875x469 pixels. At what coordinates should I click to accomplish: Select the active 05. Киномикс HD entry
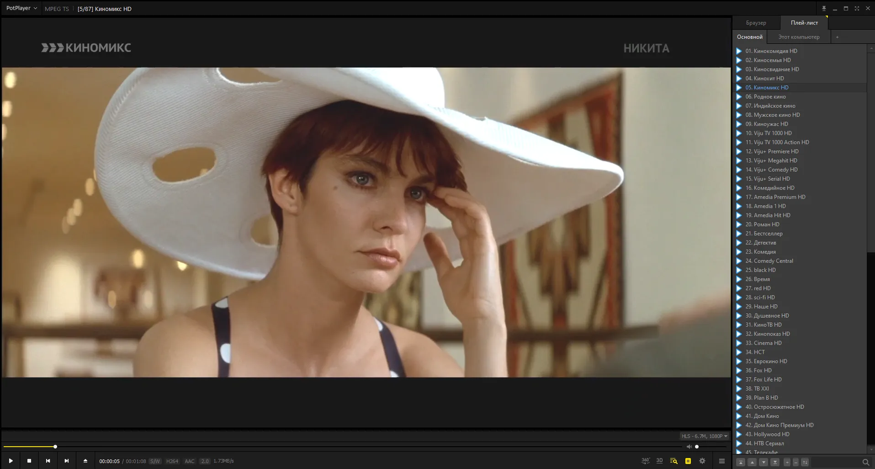click(x=801, y=88)
